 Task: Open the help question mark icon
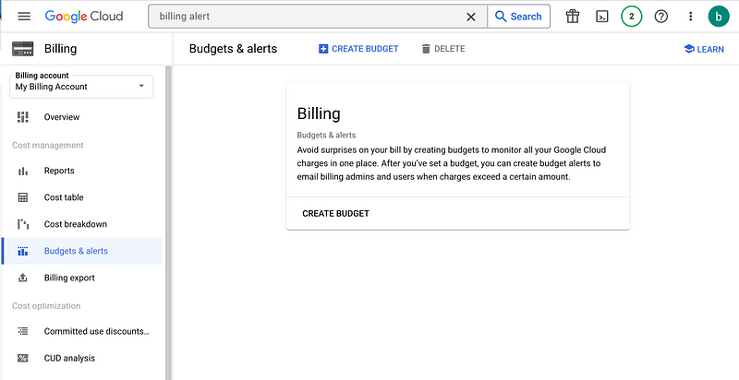(x=661, y=17)
